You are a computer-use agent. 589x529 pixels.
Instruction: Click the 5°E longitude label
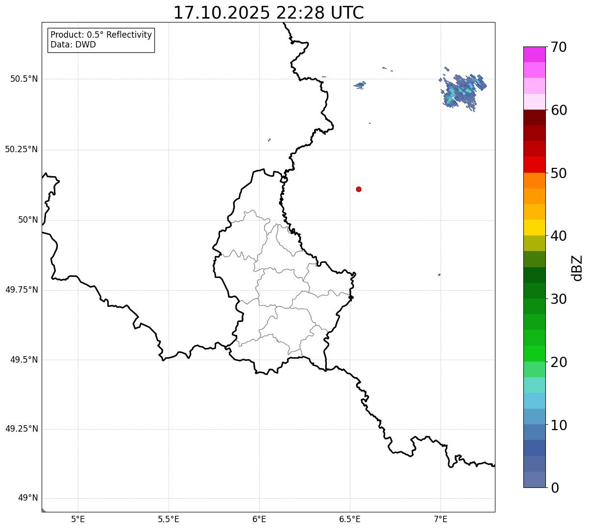(x=78, y=519)
